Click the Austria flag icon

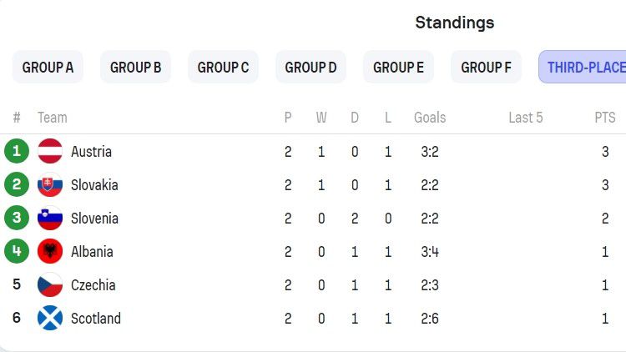(x=50, y=151)
